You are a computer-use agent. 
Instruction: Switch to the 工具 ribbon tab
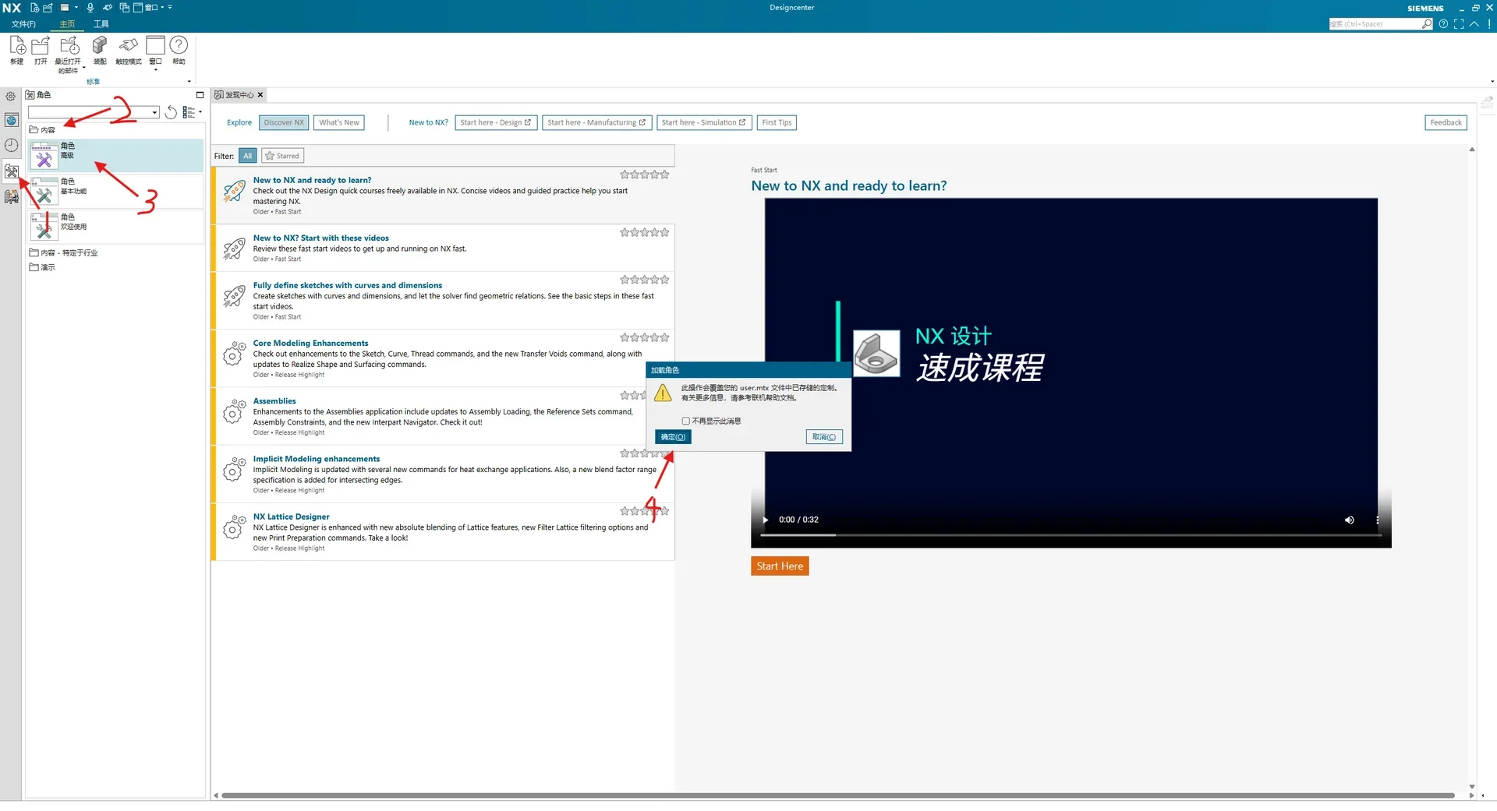(x=101, y=24)
